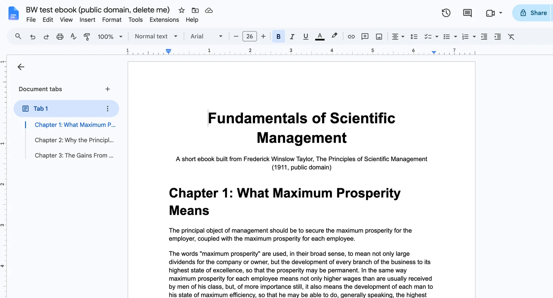Print the document
553x298 pixels.
point(60,37)
